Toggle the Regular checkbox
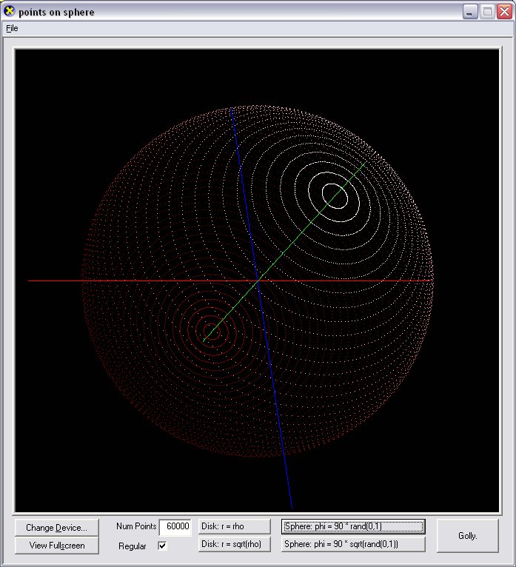The image size is (516, 567). pos(163,546)
